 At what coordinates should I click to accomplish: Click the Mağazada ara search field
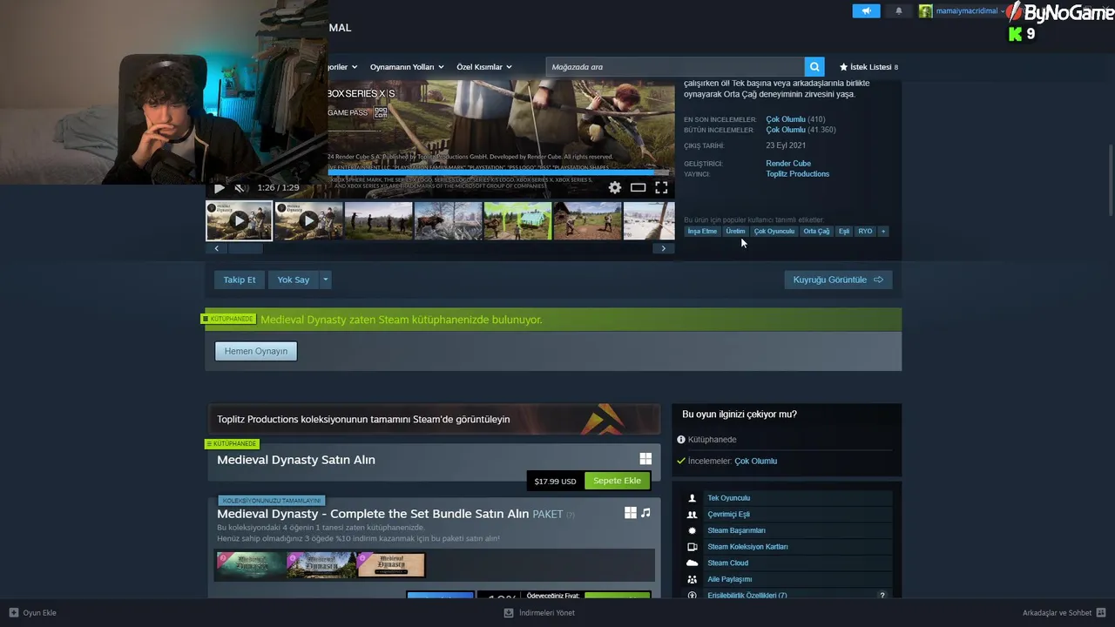(675, 67)
